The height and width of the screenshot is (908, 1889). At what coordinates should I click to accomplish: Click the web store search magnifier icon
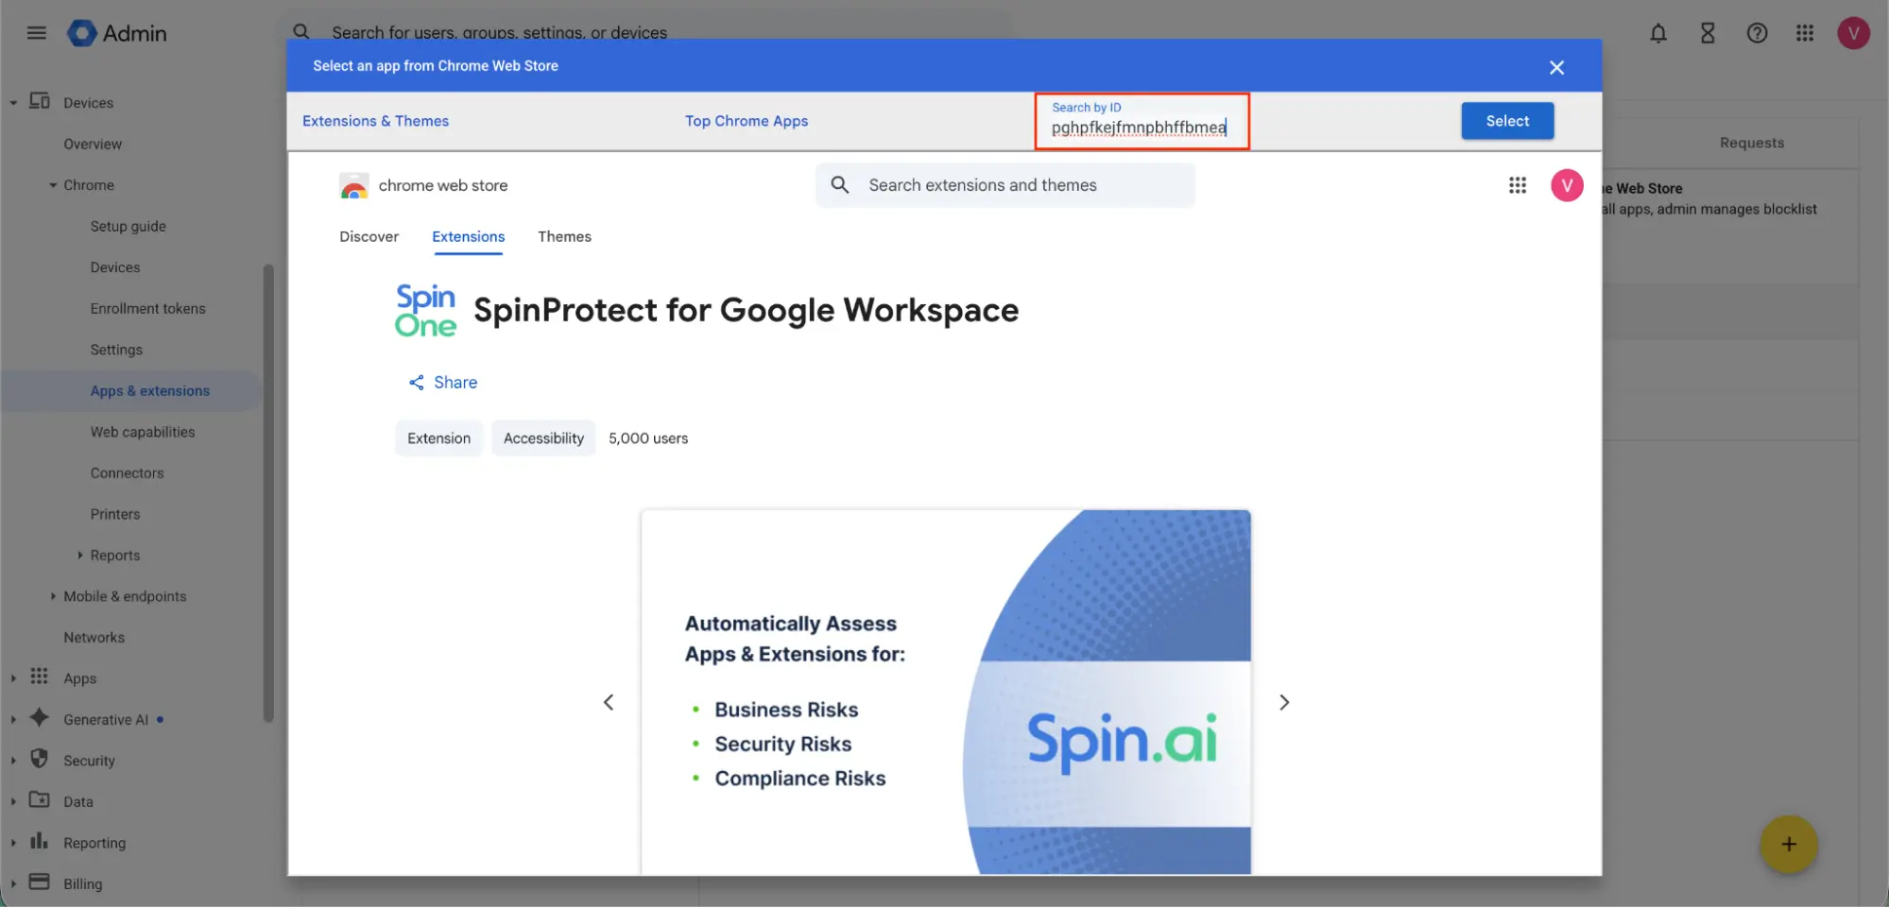pyautogui.click(x=840, y=185)
